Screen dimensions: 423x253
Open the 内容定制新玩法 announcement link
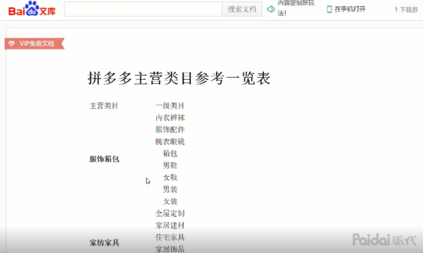point(295,8)
